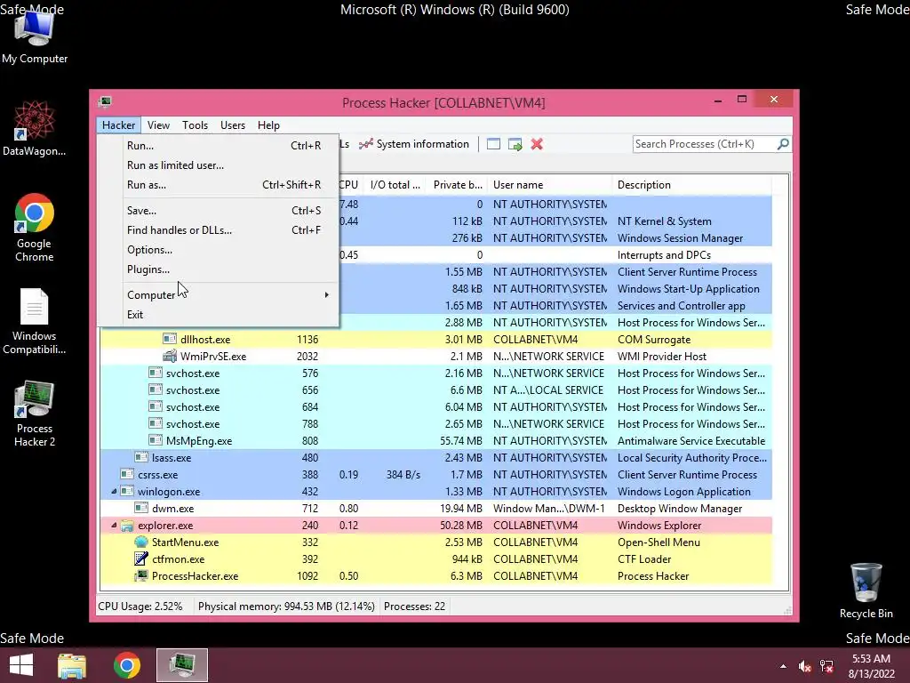Choose Save... from the menu

click(x=219, y=210)
